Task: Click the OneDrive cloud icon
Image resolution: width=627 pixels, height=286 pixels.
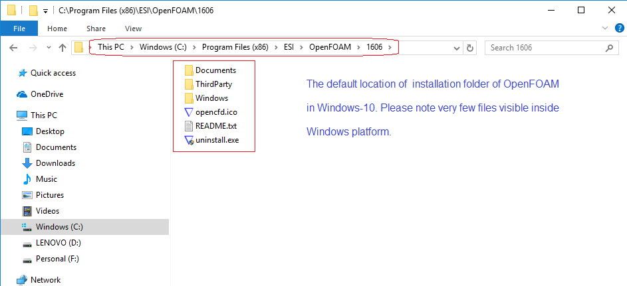Action: click(21, 94)
